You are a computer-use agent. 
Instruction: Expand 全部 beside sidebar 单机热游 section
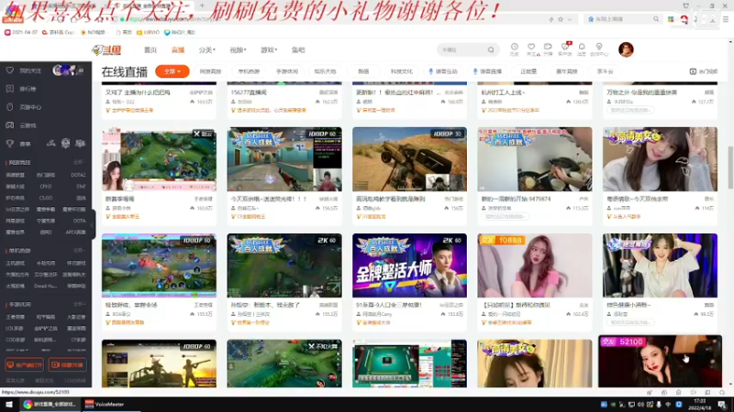pyautogui.click(x=79, y=250)
